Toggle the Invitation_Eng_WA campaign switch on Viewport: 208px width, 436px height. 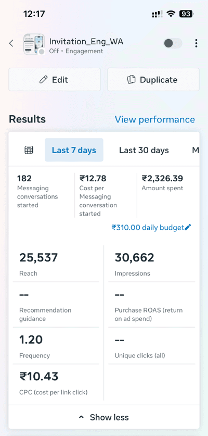pyautogui.click(x=173, y=43)
